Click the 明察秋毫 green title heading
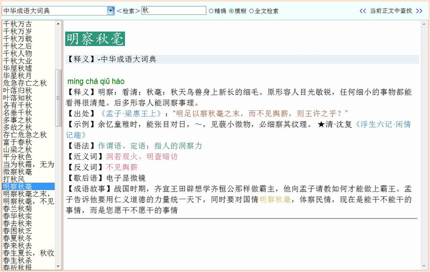 [x=95, y=39]
